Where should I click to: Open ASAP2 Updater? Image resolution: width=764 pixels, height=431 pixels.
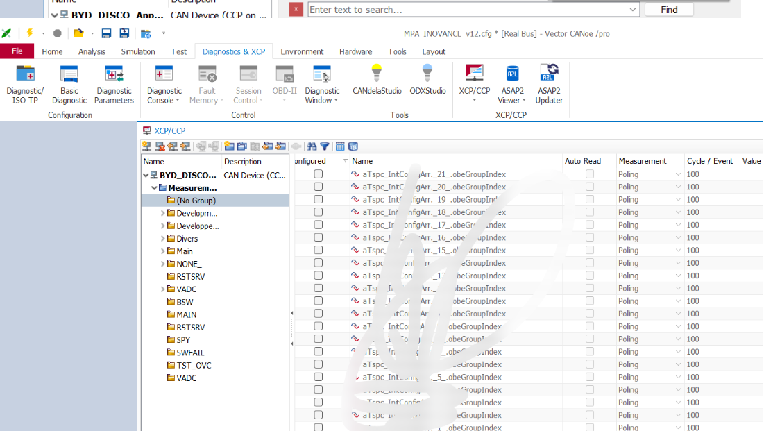(549, 85)
